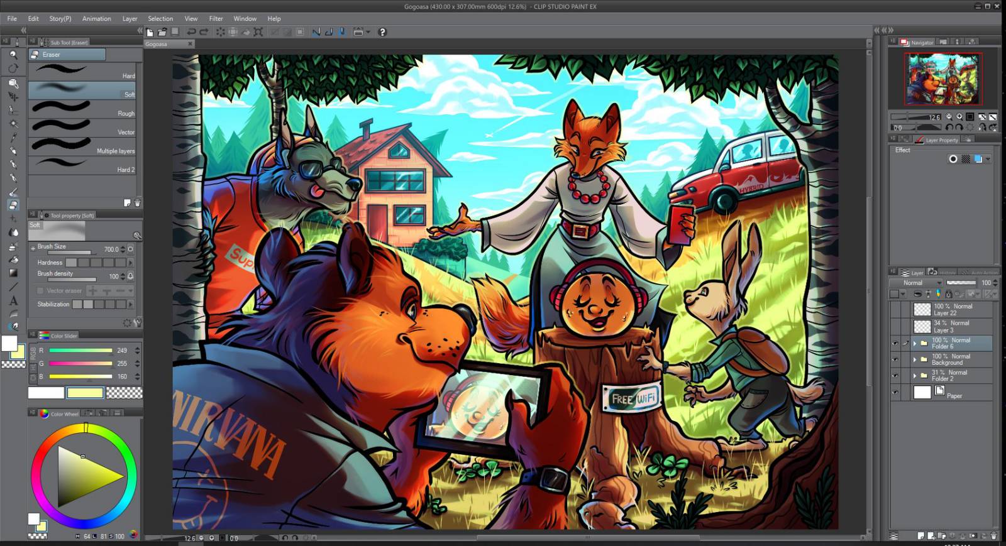
Task: Create a copy of the sub tool icon
Action: point(128,203)
